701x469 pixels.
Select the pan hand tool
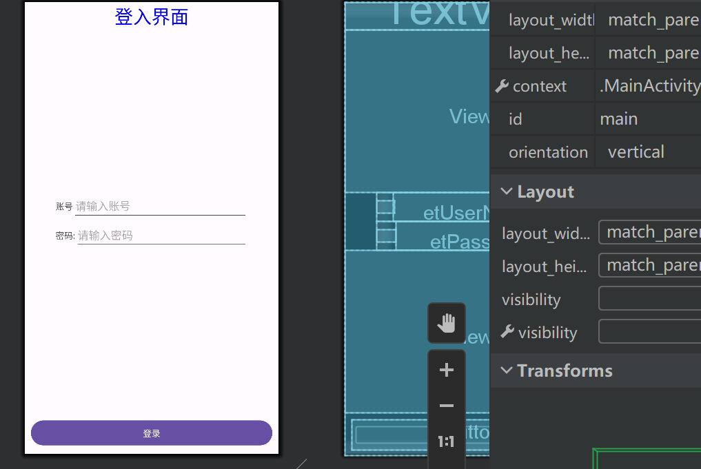446,323
